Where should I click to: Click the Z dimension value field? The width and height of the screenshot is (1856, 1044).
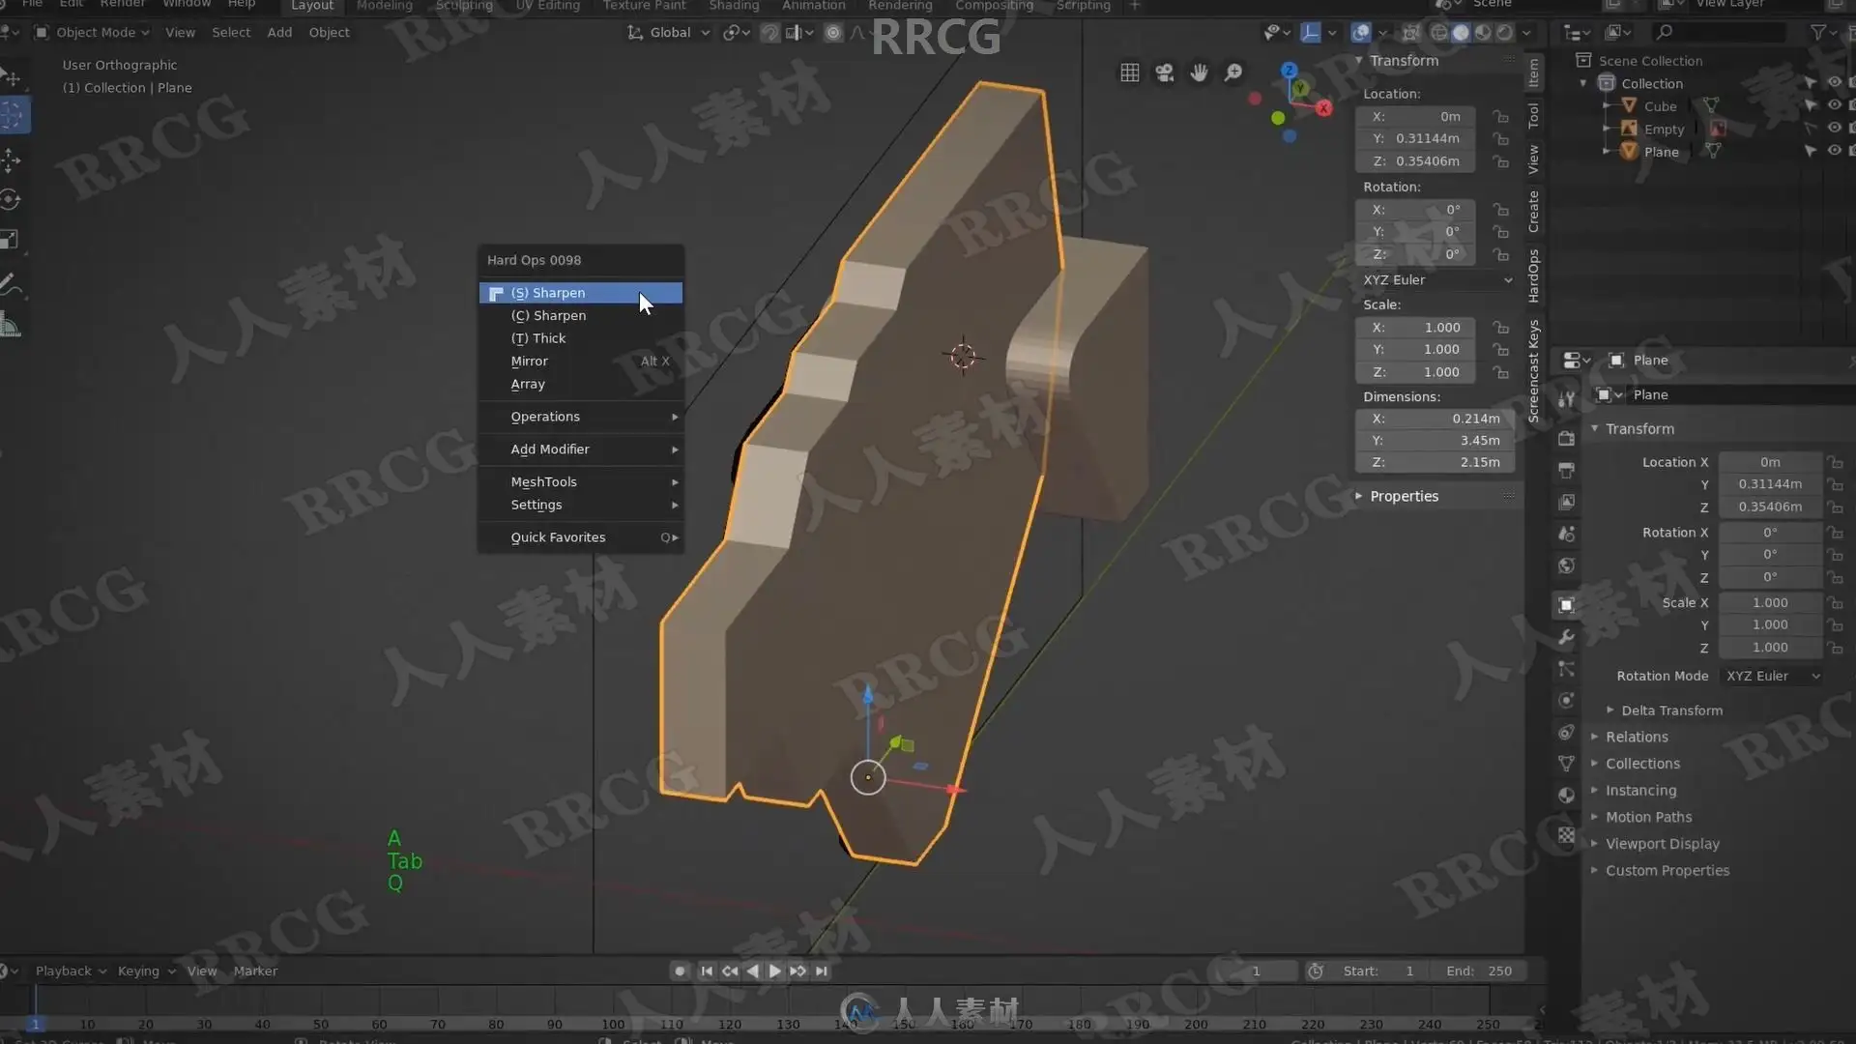(x=1435, y=462)
